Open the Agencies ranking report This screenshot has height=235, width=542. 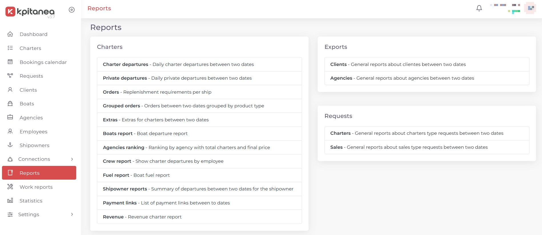point(200,147)
